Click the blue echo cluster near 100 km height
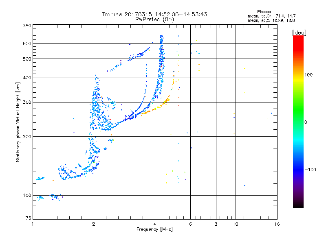The height and width of the screenshot is (244, 326). pyautogui.click(x=56, y=196)
